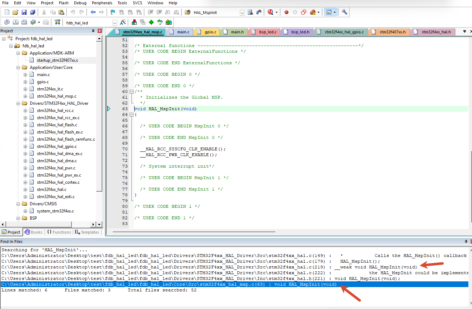
Task: Click the Download to flash LOAD icon
Action: coord(57,22)
